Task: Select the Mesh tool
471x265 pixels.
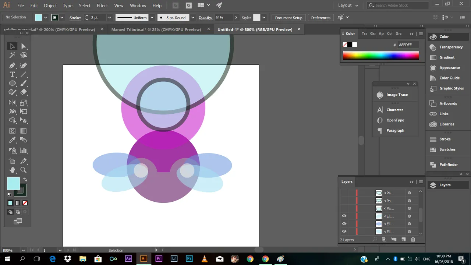Action: coord(12,131)
